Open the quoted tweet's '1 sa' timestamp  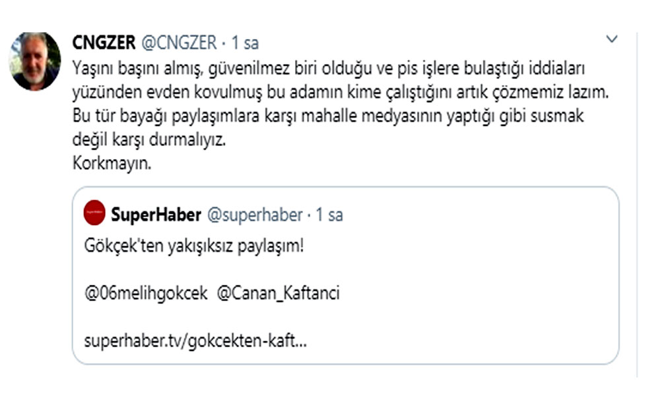(329, 214)
